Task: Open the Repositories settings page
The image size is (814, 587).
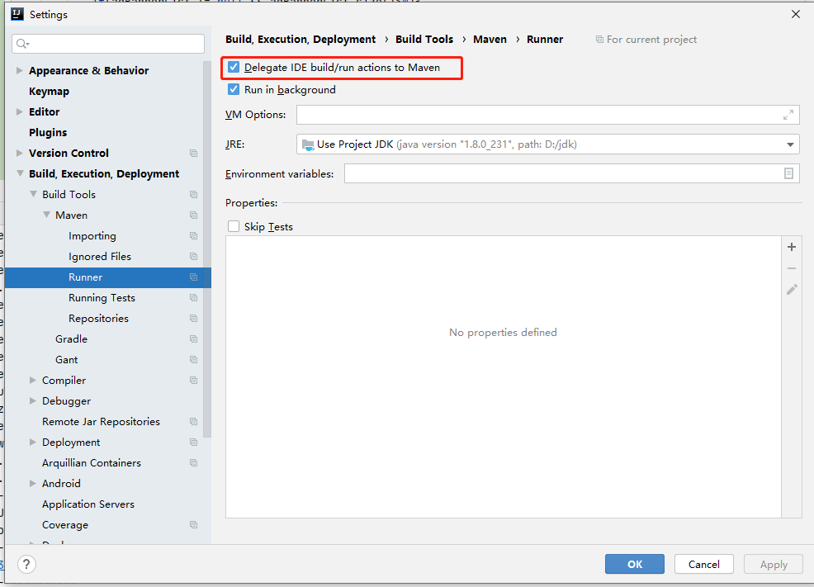Action: pos(98,319)
